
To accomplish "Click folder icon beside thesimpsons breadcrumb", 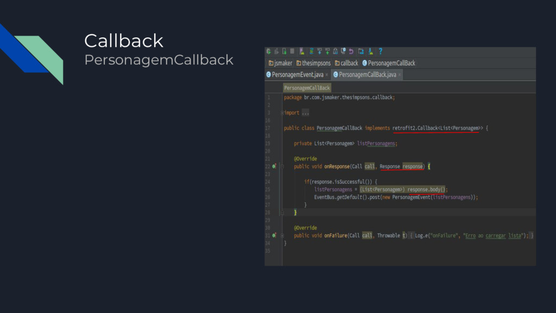I will [299, 63].
